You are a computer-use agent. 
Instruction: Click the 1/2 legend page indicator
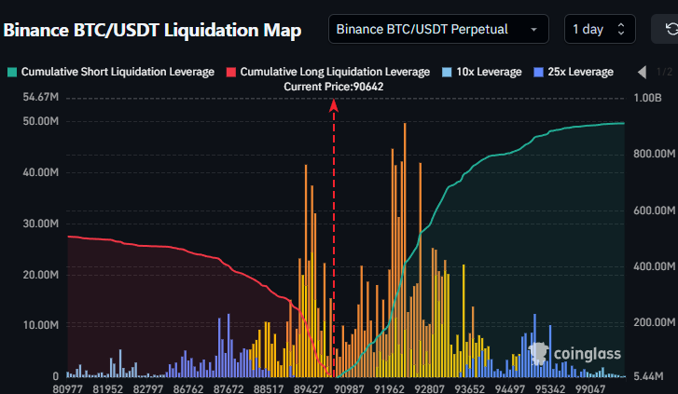pos(664,72)
